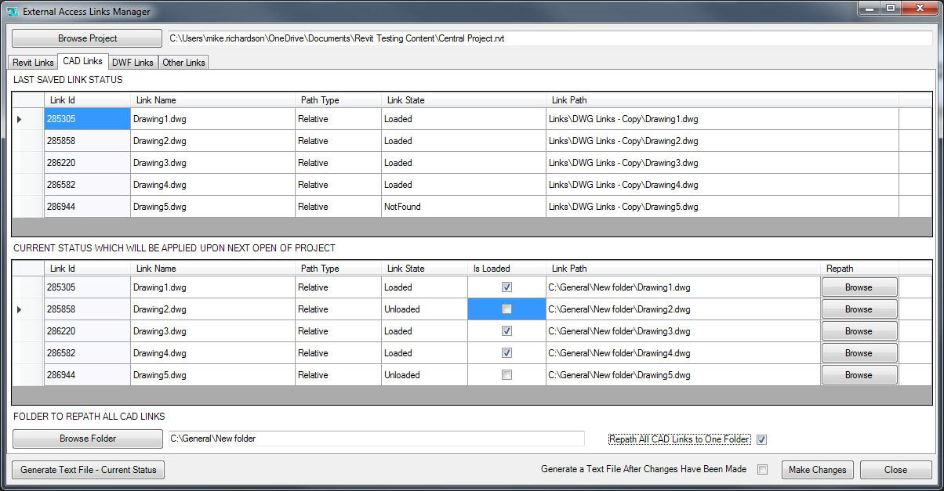Image resolution: width=944 pixels, height=491 pixels.
Task: Click Browse to repath Drawing5.dwg
Action: tap(859, 374)
